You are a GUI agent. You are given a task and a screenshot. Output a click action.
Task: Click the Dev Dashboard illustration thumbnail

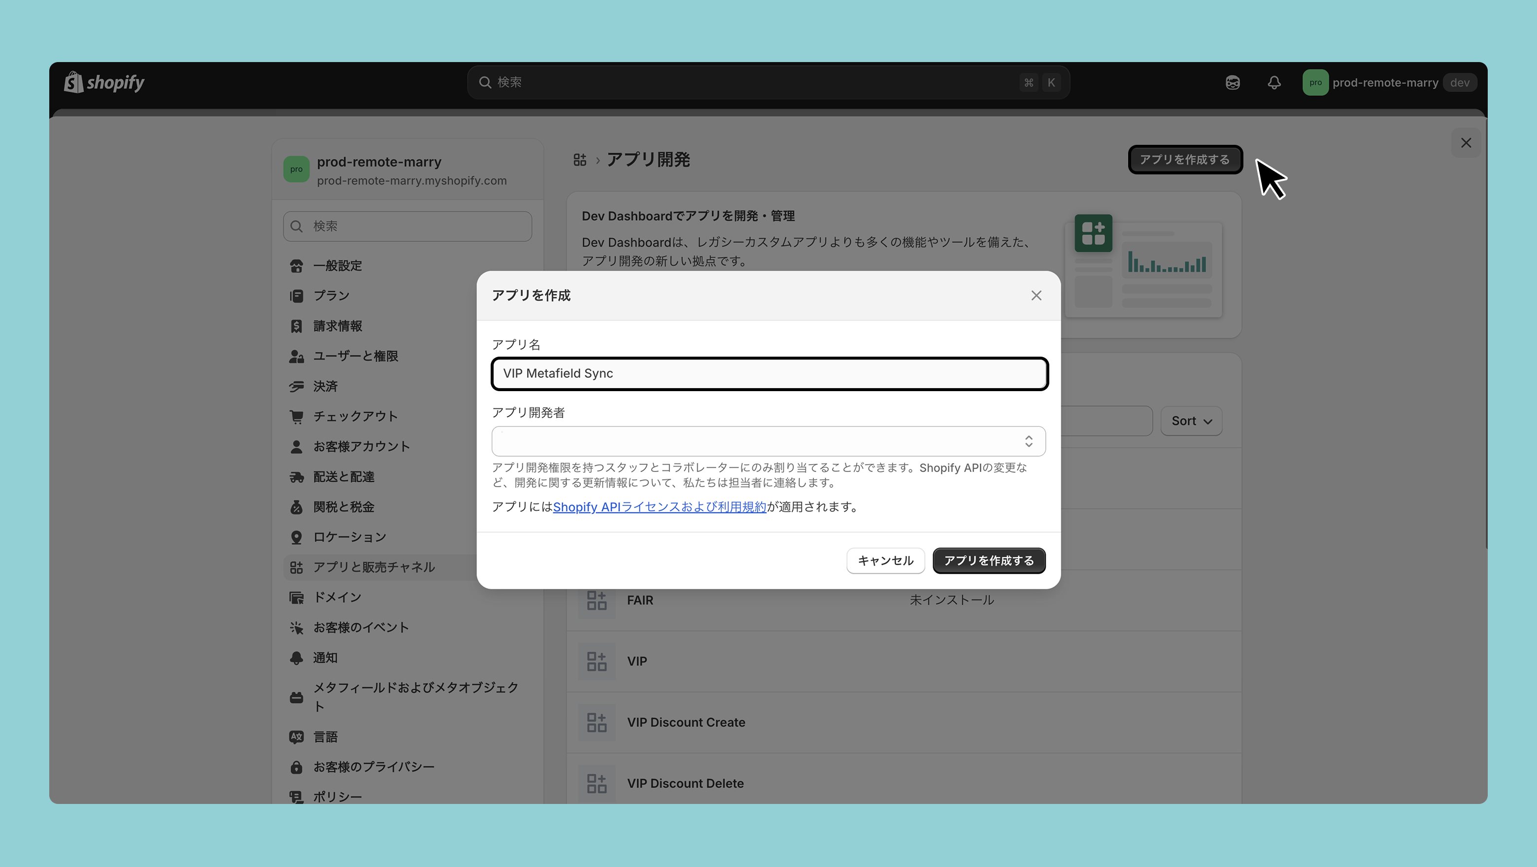pos(1143,266)
